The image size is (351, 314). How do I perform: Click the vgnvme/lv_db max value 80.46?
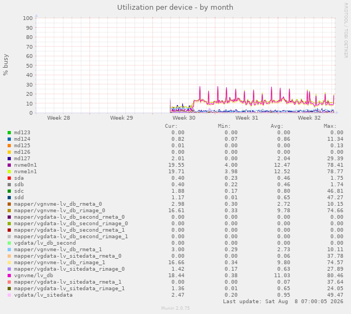click(335, 276)
